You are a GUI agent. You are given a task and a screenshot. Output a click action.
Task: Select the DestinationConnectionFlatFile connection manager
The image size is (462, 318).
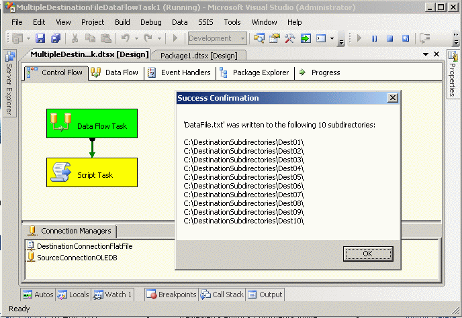[x=79, y=246]
